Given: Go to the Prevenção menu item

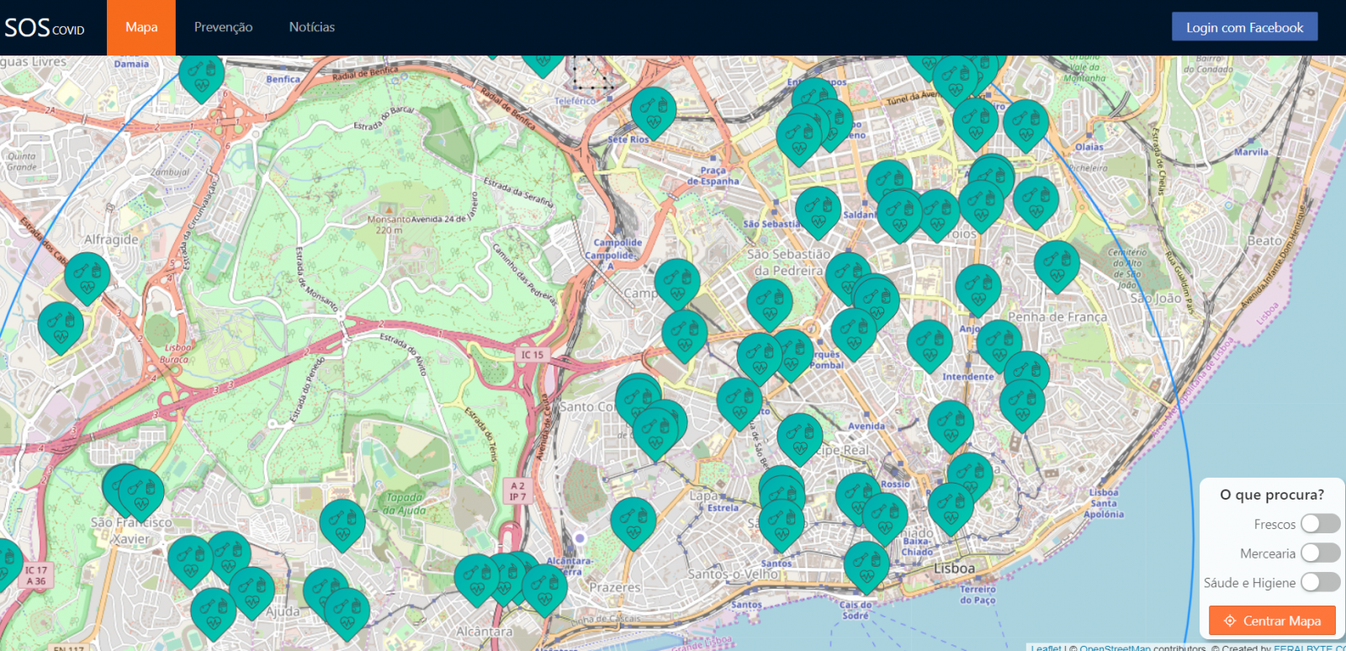Looking at the screenshot, I should pos(223,27).
